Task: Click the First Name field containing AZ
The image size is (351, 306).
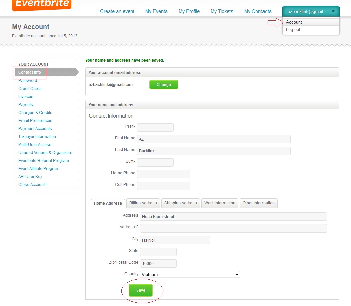Action: (x=213, y=139)
